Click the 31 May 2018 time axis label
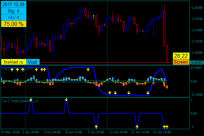Viewport: 204px width, 136px height. pyautogui.click(x=10, y=132)
